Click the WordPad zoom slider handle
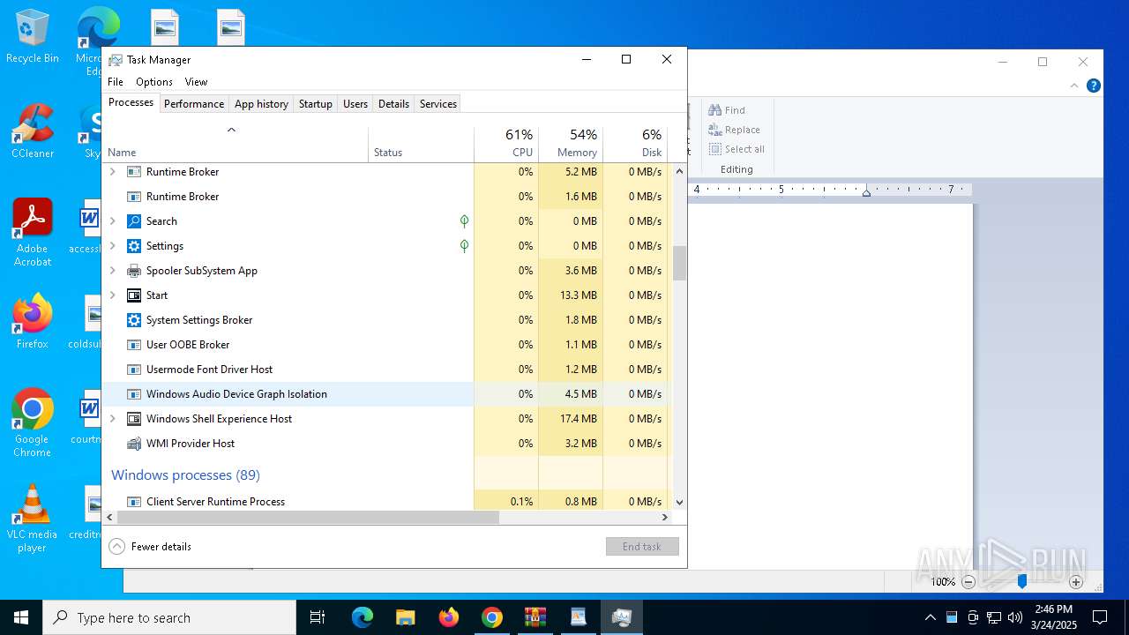Screen dimensions: 1129x635 click(x=1022, y=582)
